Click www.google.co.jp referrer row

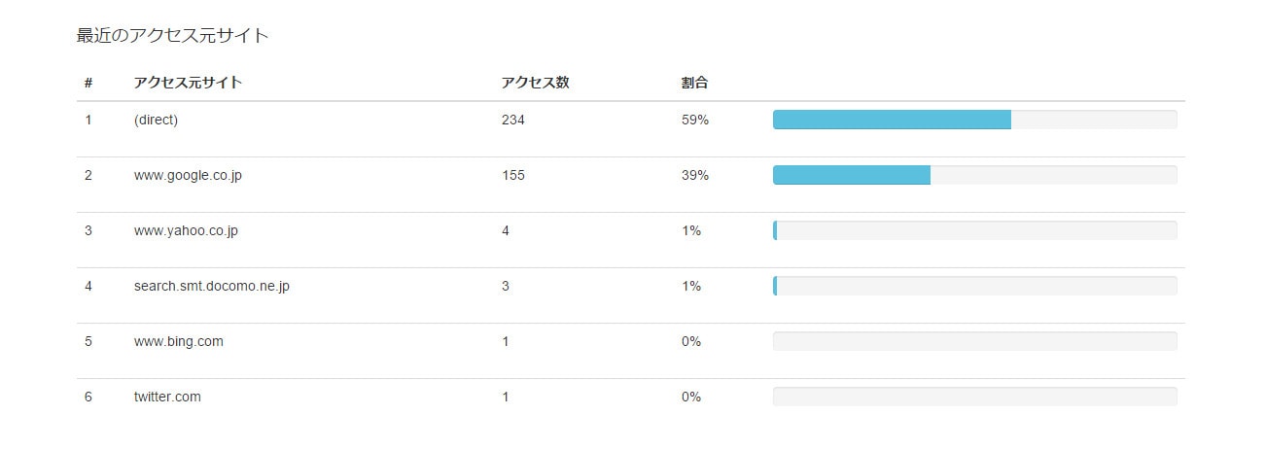pos(188,175)
